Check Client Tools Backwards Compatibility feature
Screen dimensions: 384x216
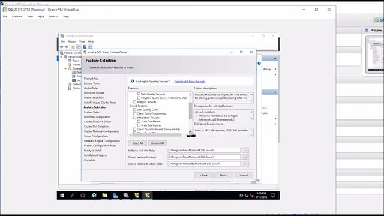tap(134, 129)
